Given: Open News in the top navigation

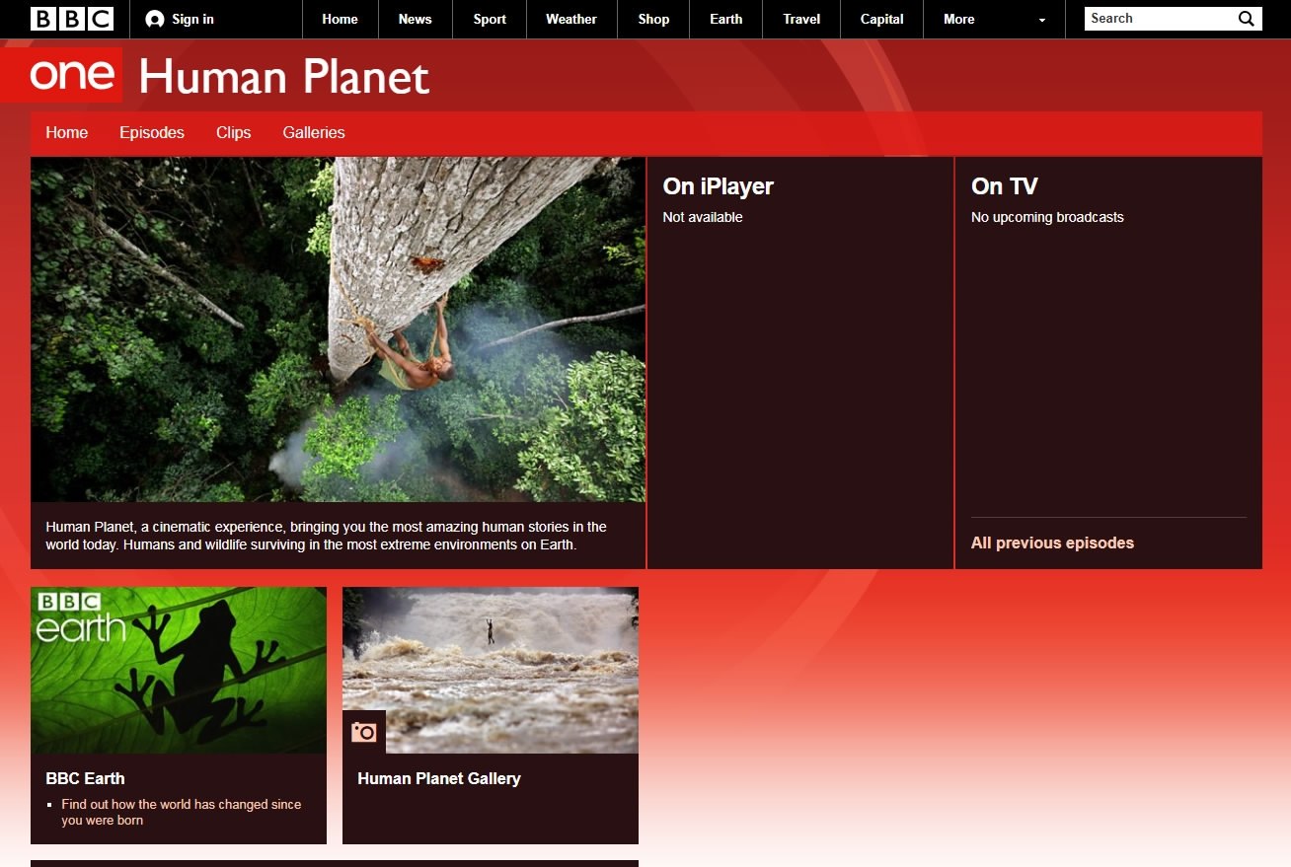Looking at the screenshot, I should (415, 19).
